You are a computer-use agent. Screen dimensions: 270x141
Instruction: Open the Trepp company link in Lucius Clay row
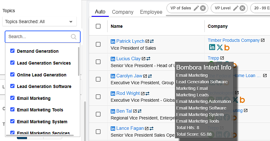click(213, 58)
